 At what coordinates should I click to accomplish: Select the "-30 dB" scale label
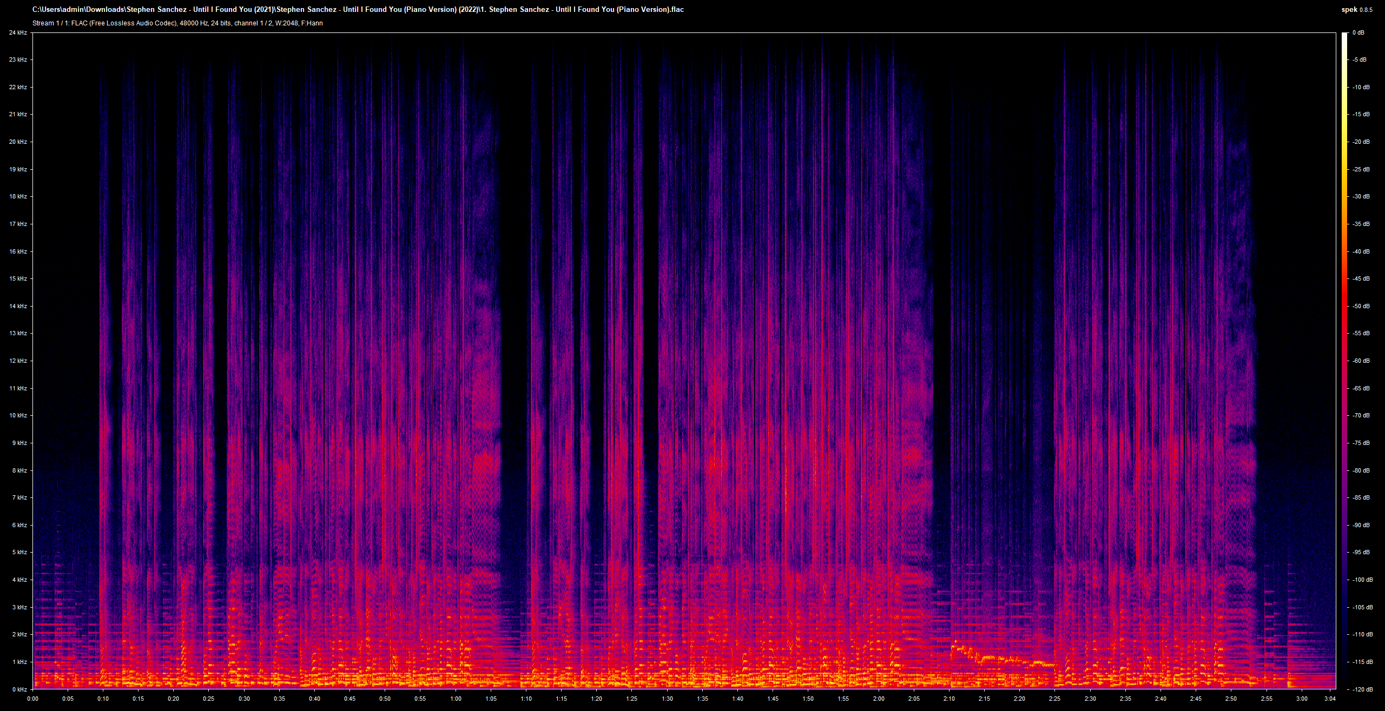click(1361, 197)
